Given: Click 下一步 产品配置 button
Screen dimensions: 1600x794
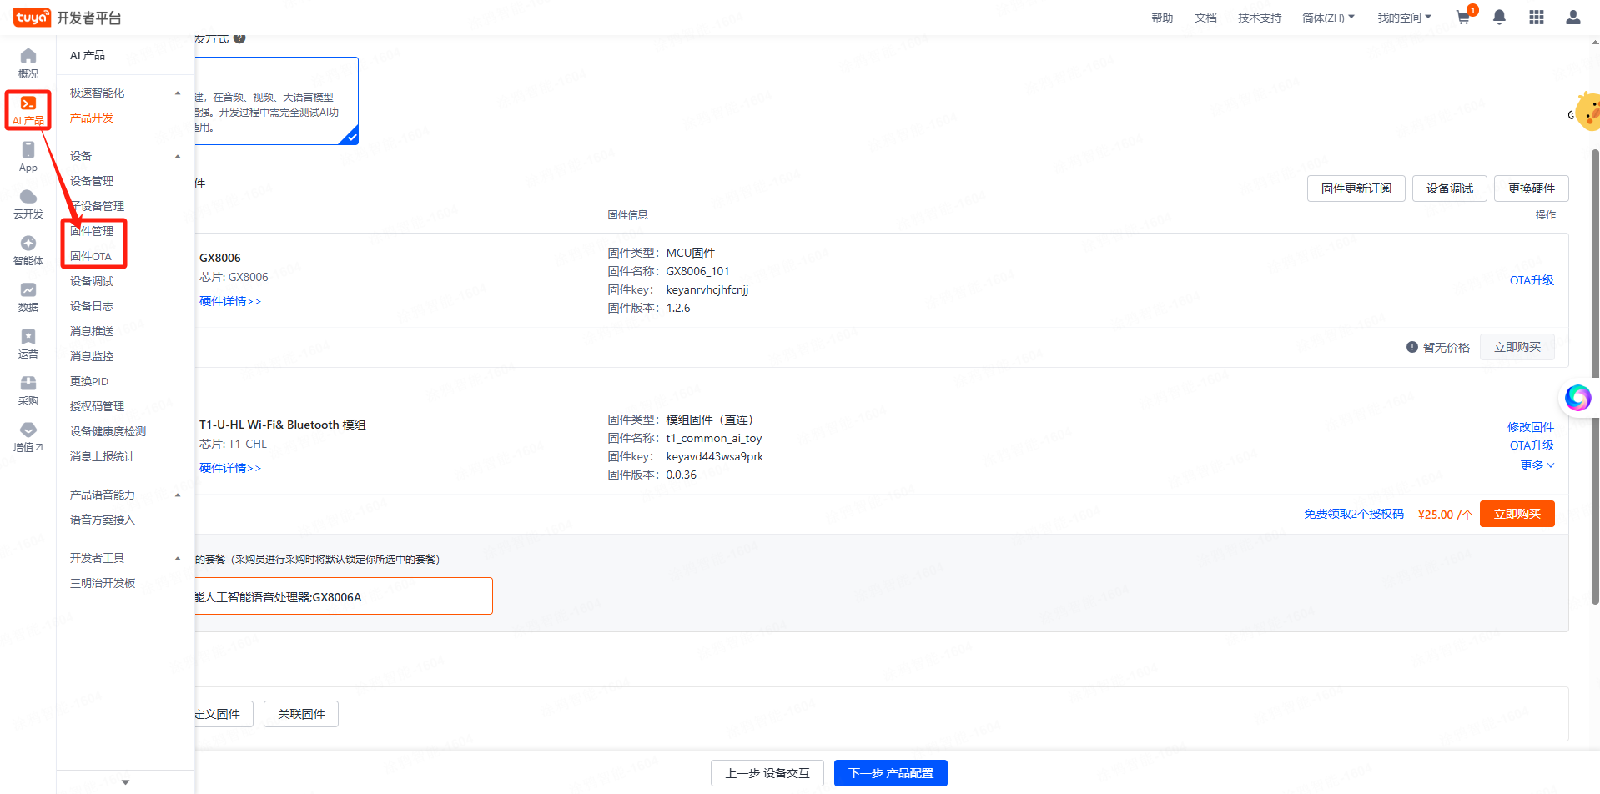Looking at the screenshot, I should (891, 773).
